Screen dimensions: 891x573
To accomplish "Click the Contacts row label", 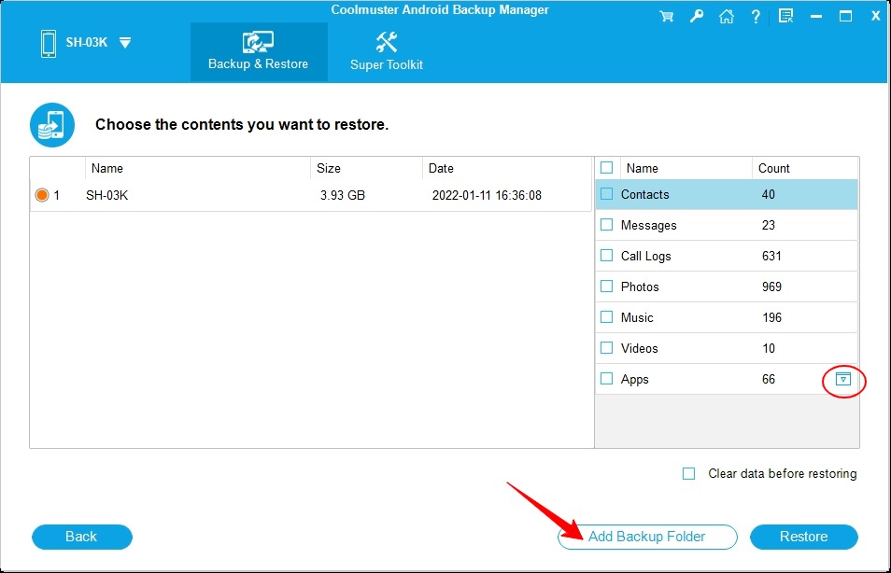I will 645,194.
